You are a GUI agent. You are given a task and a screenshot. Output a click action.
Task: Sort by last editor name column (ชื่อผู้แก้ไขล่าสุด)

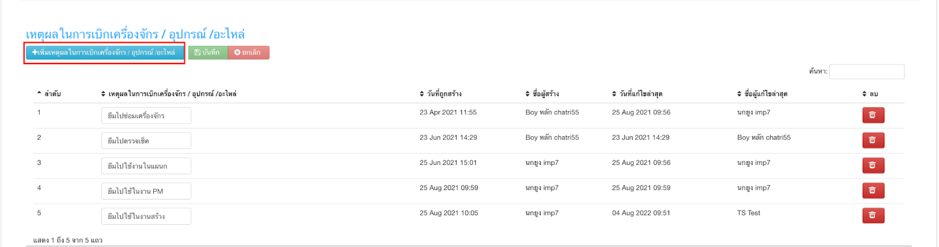click(x=762, y=94)
